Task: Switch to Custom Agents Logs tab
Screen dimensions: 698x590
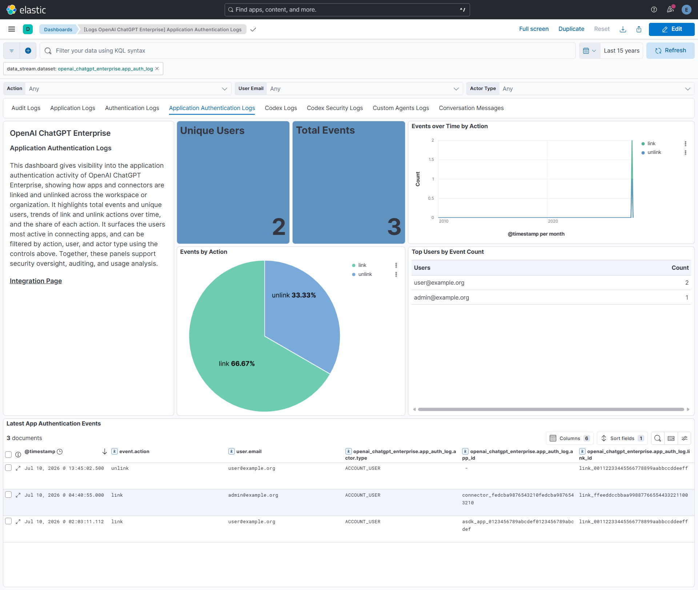Action: [x=401, y=108]
